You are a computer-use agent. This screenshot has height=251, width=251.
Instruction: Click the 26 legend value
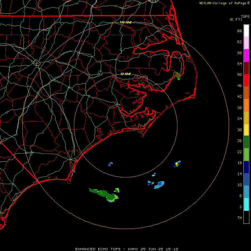click(240, 141)
